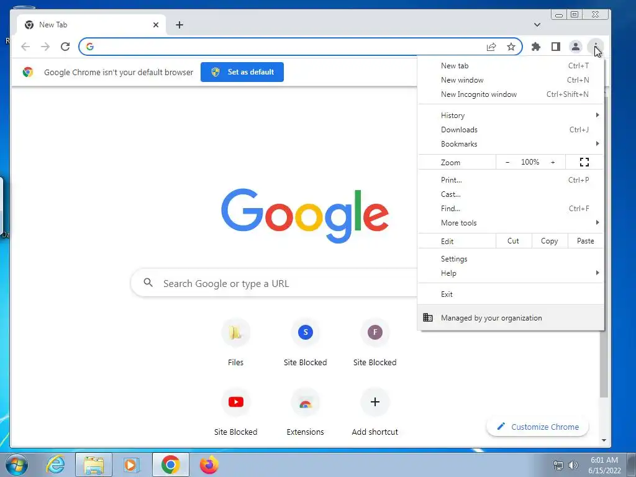Click the Customize Chrome button
The height and width of the screenshot is (477, 636).
click(537, 427)
